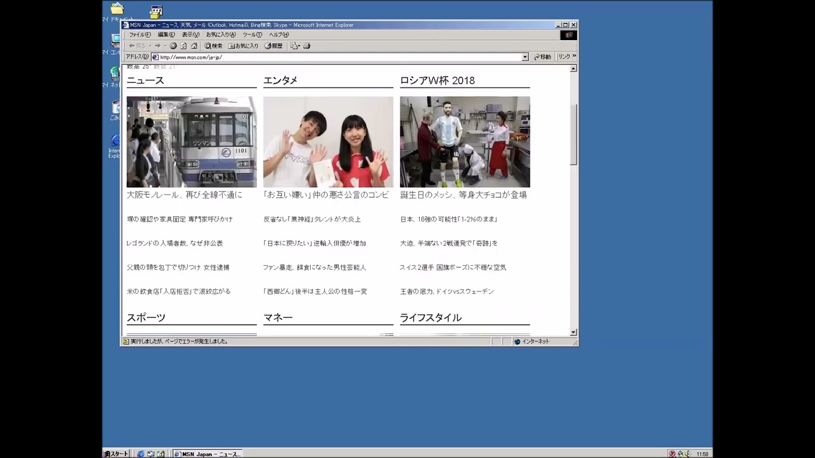Open the comedy duo entertainment thumbnail

click(328, 142)
